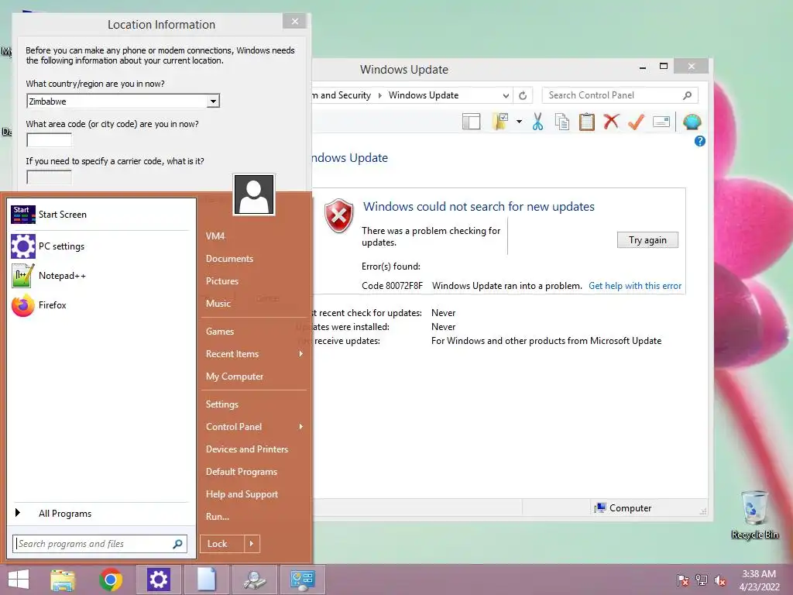Expand the address bar history dropdown
793x595 pixels.
click(x=505, y=95)
